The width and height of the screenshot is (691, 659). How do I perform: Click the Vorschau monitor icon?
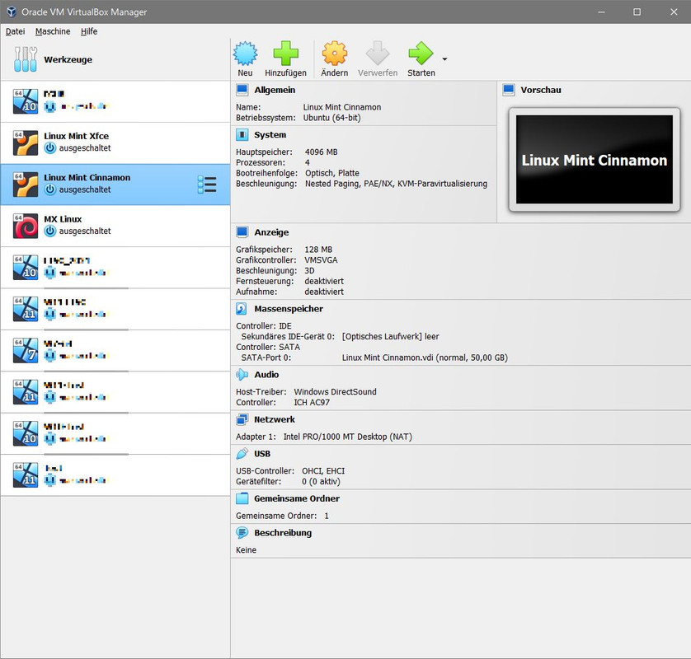509,90
